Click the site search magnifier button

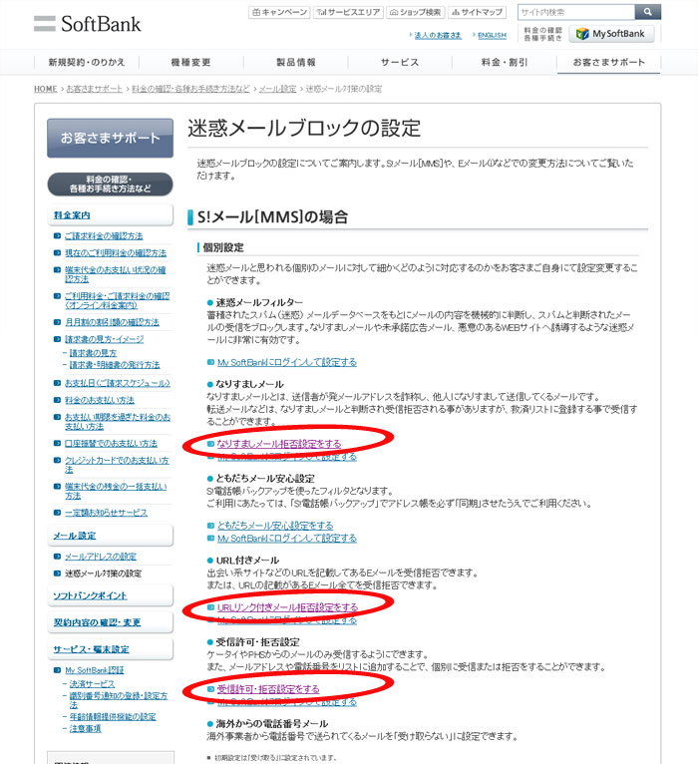tap(647, 12)
